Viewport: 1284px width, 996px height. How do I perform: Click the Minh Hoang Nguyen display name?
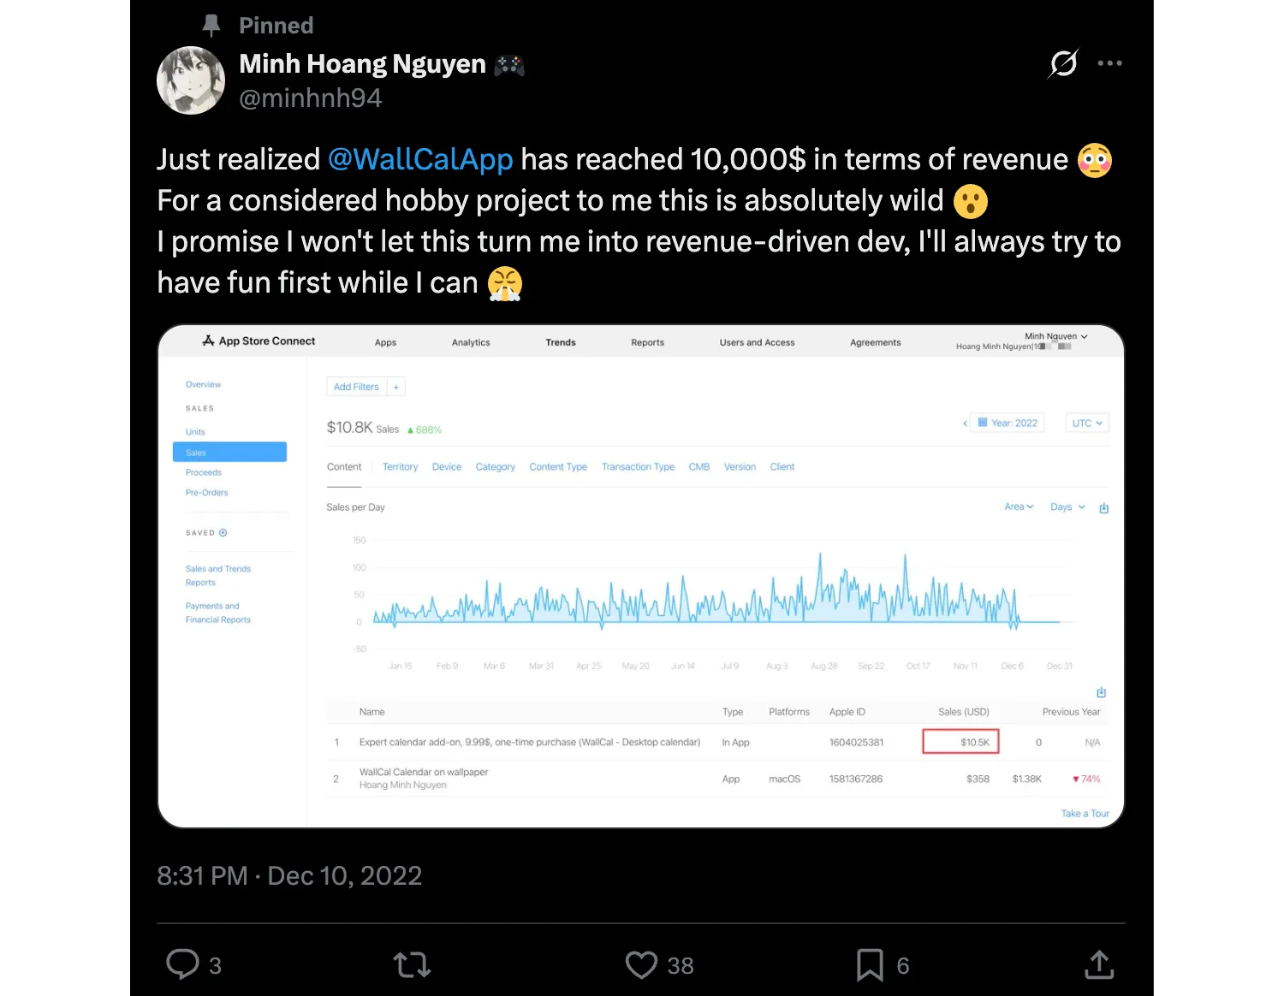362,64
